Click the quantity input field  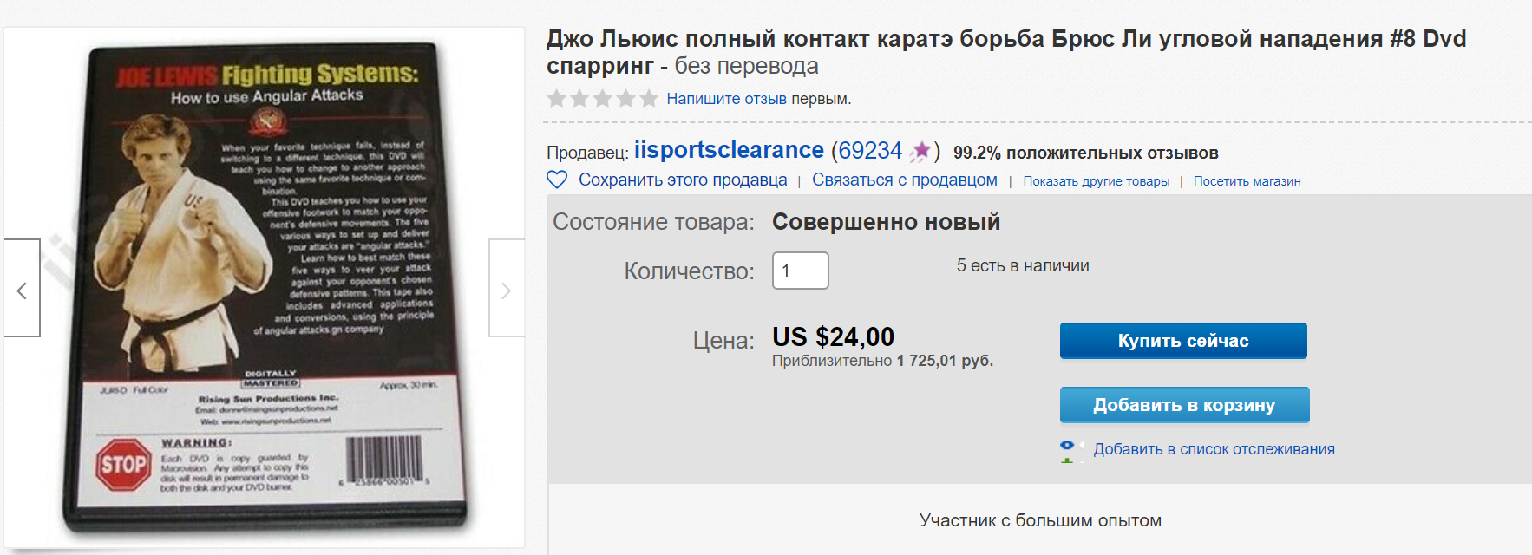click(x=800, y=271)
